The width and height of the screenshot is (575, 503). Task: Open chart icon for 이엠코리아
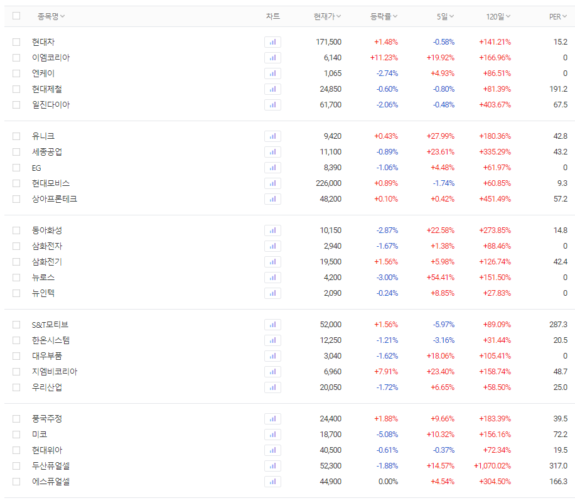pos(272,58)
